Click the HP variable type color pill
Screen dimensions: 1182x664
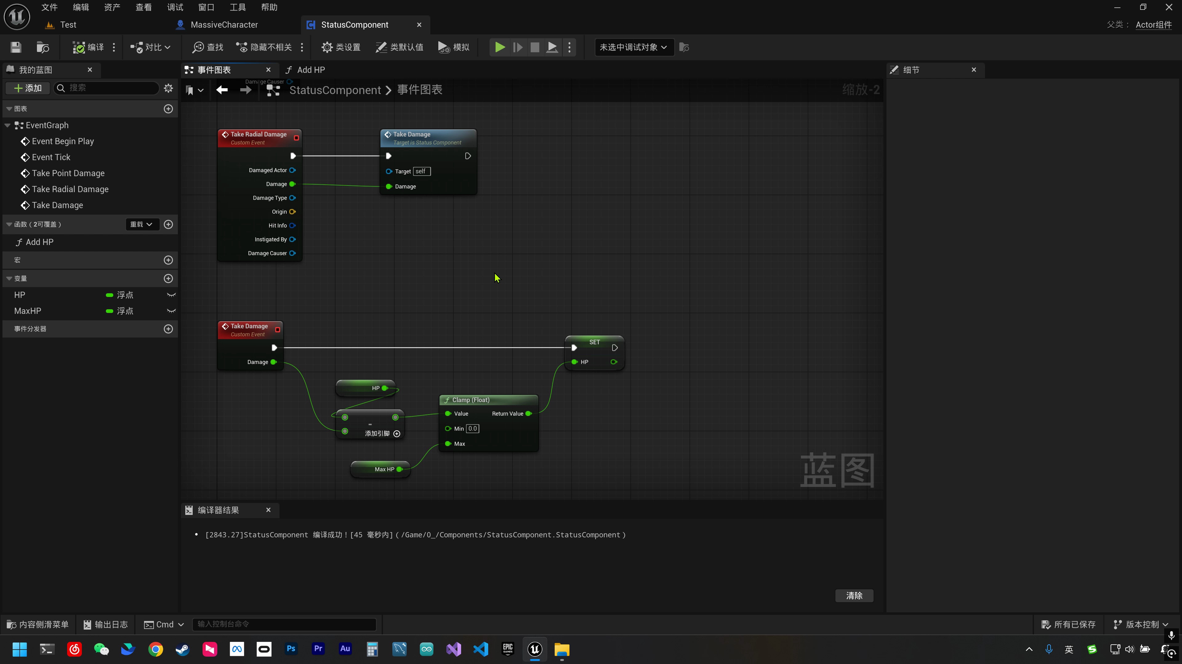coord(110,295)
